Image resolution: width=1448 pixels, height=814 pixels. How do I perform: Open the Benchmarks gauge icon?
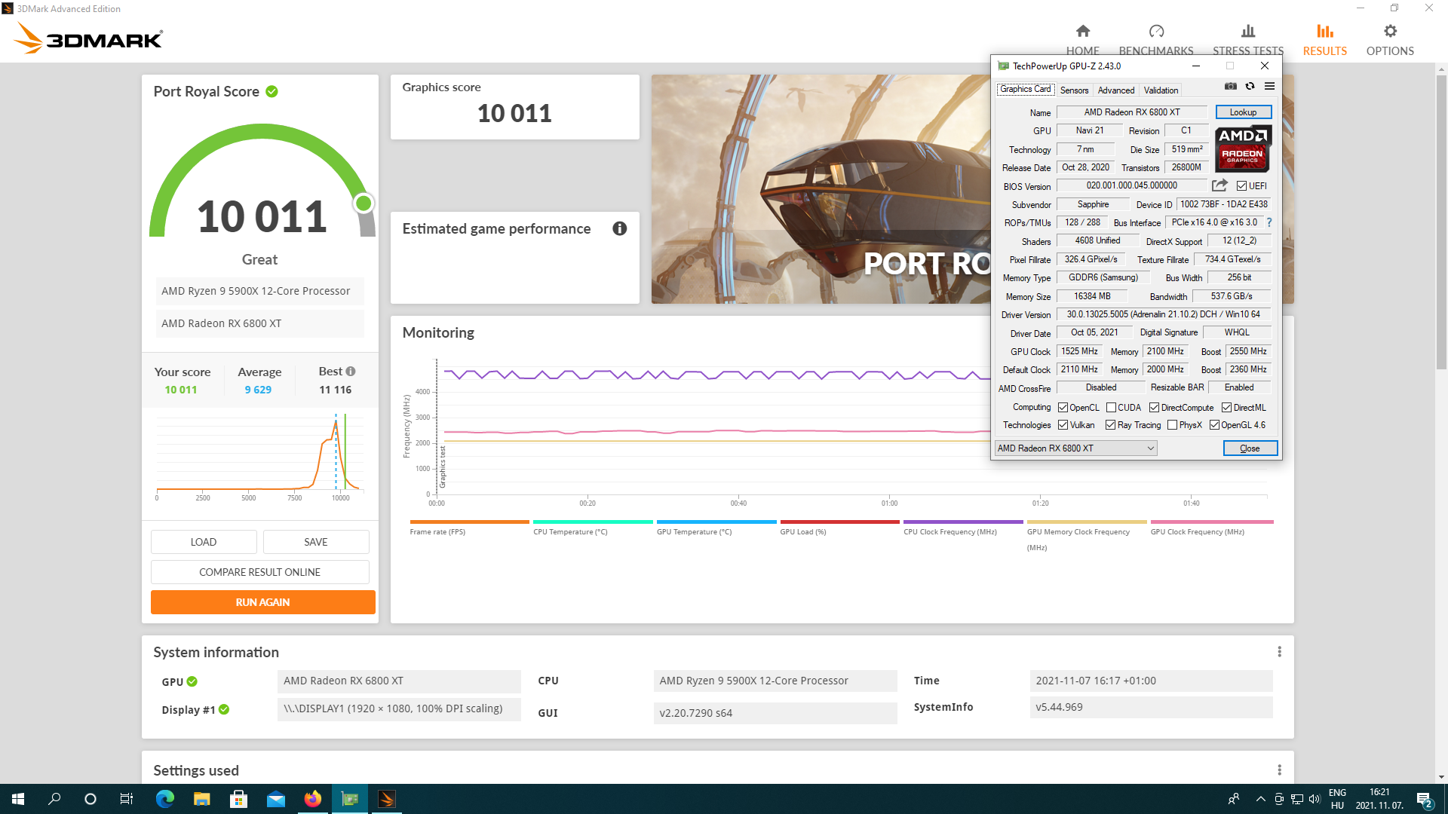click(x=1156, y=31)
